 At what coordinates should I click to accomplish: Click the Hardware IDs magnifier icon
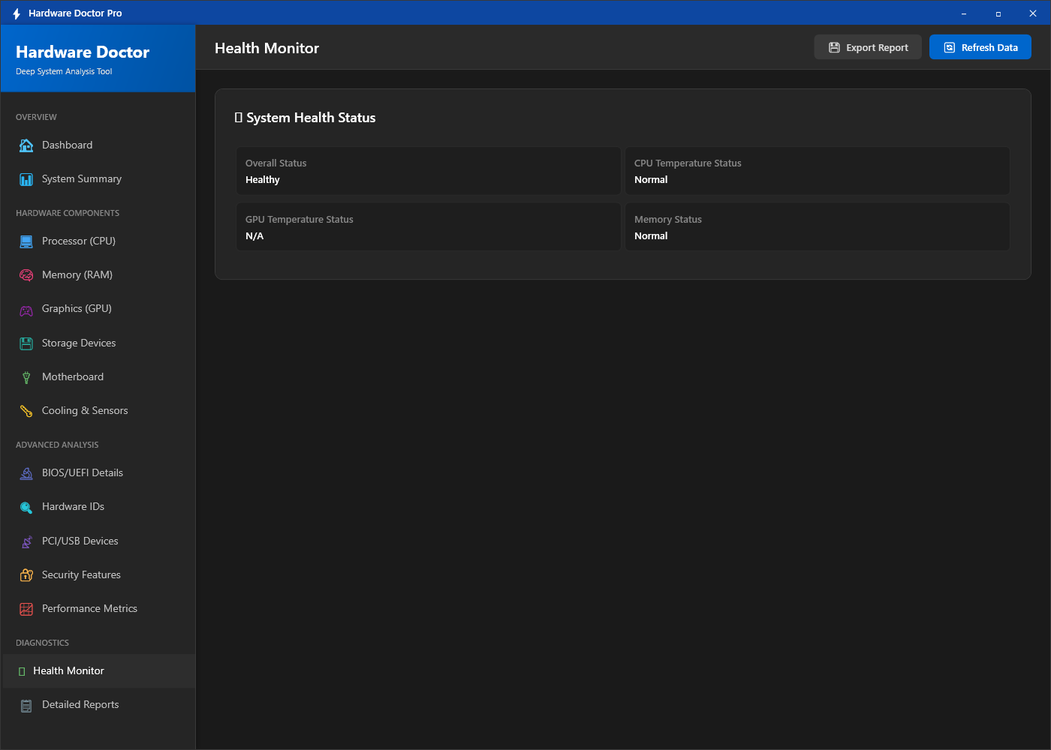tap(26, 507)
